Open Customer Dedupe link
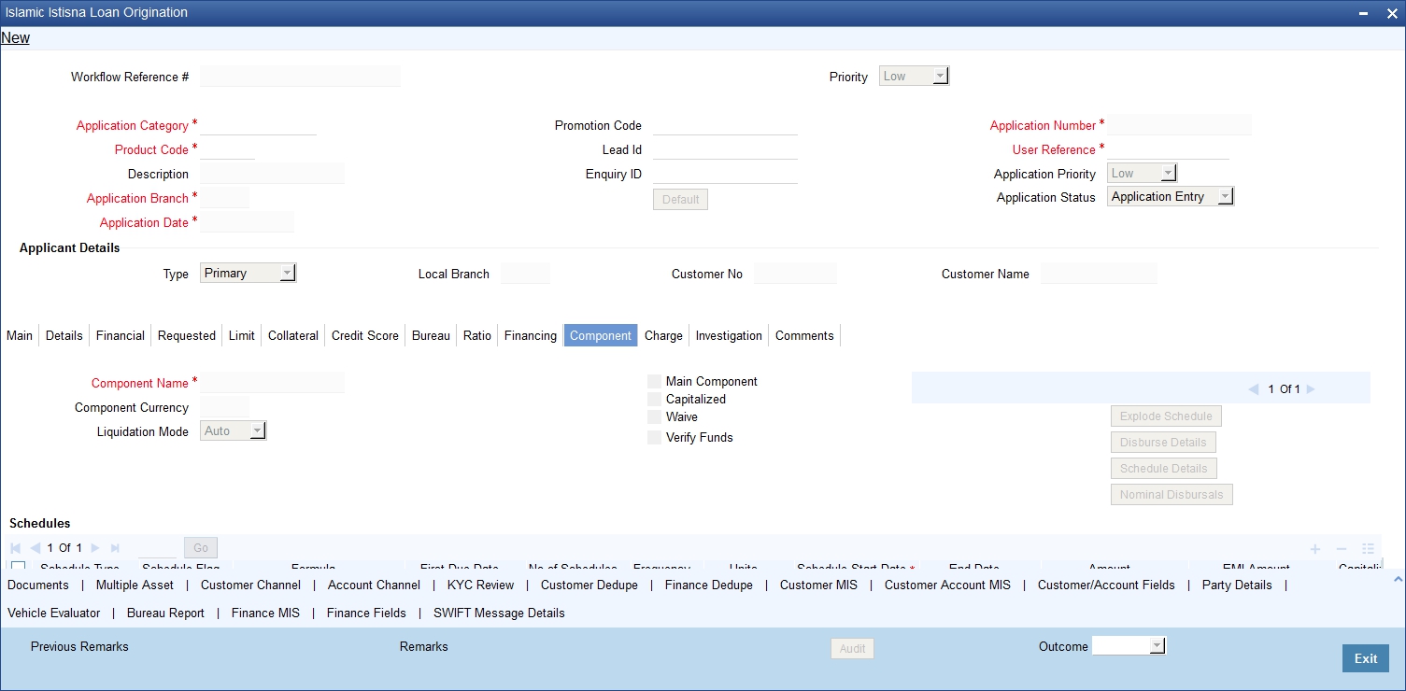1406x691 pixels. point(589,585)
